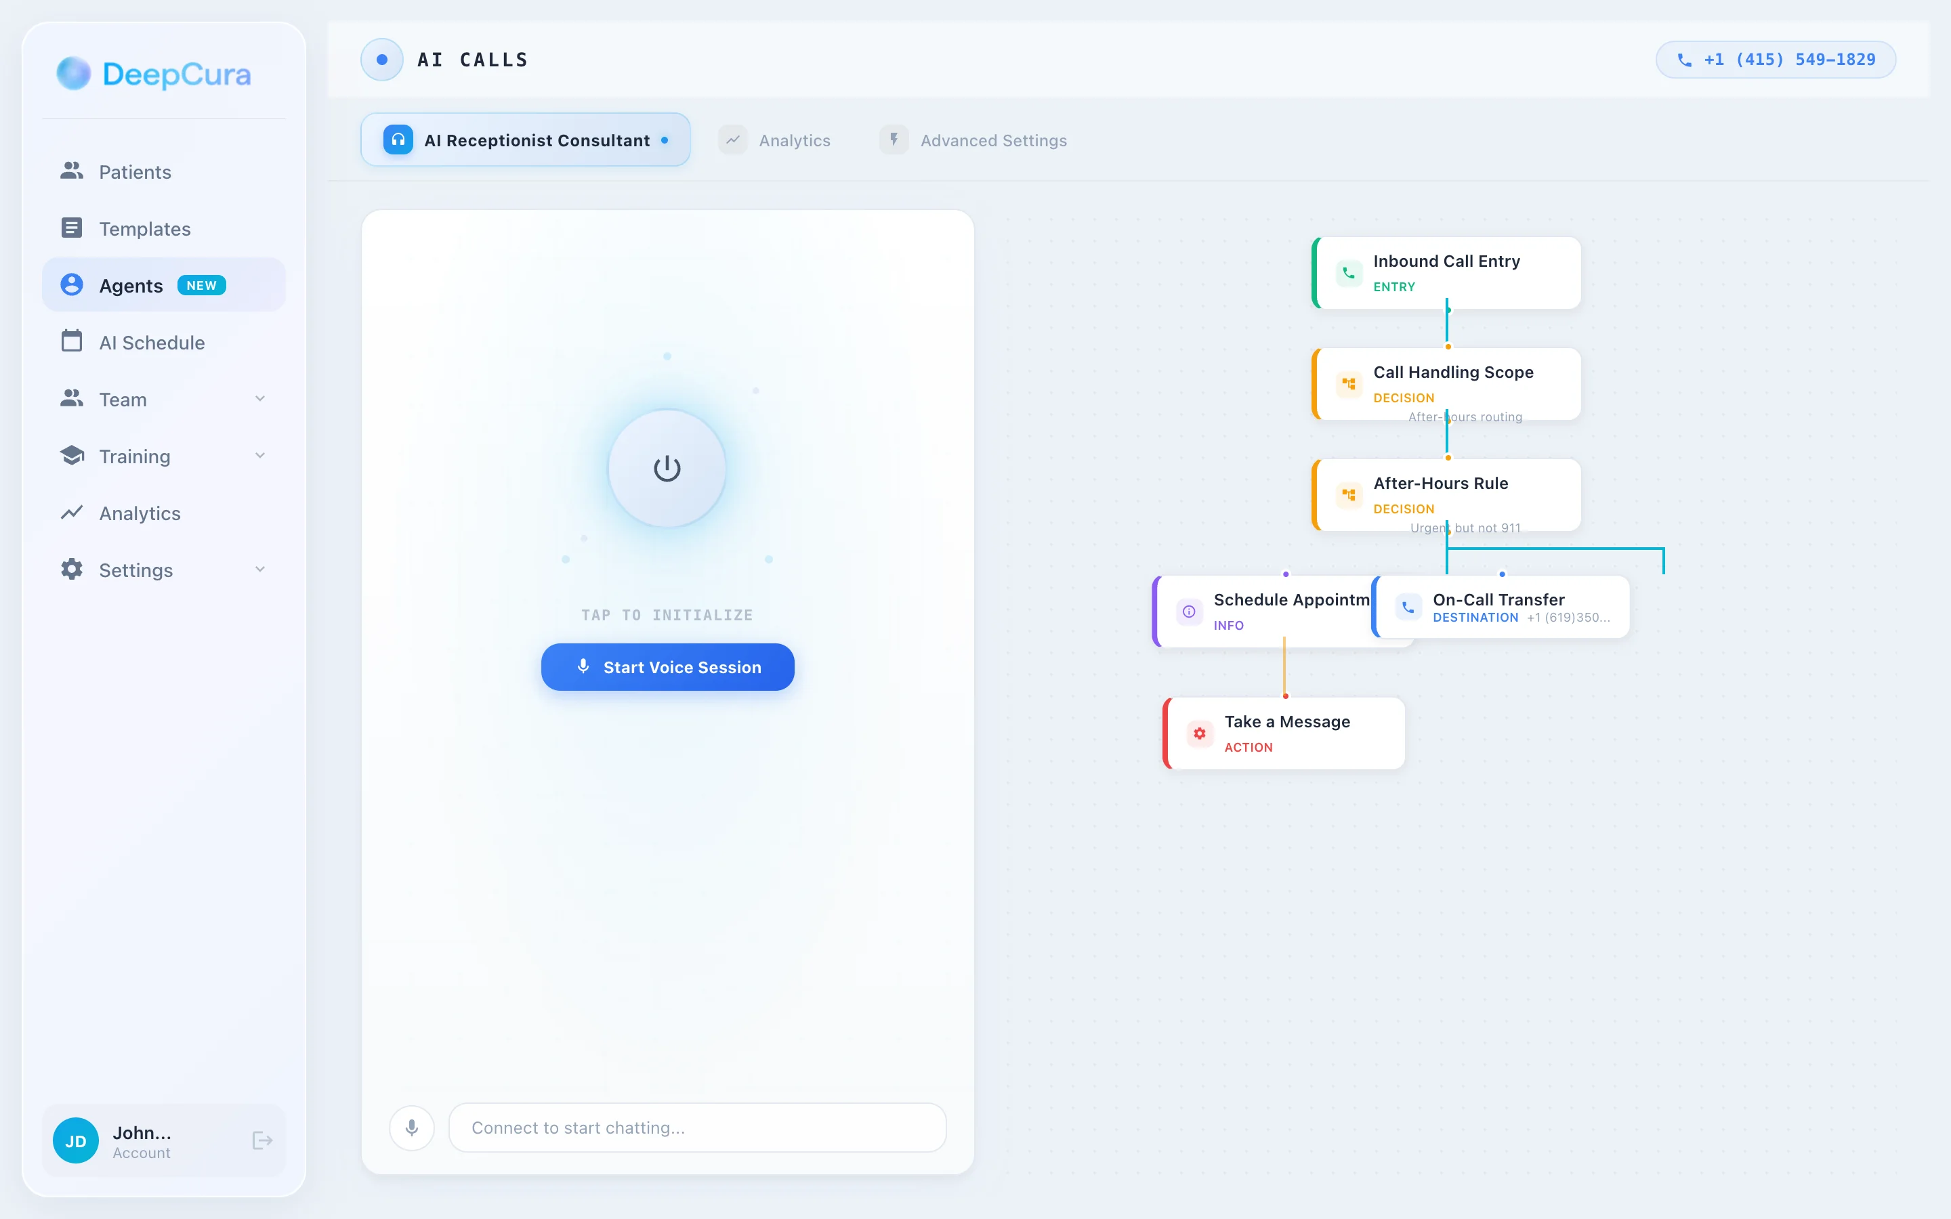Click the power icon to initialize the session
This screenshot has height=1219, width=1951.
pyautogui.click(x=667, y=469)
